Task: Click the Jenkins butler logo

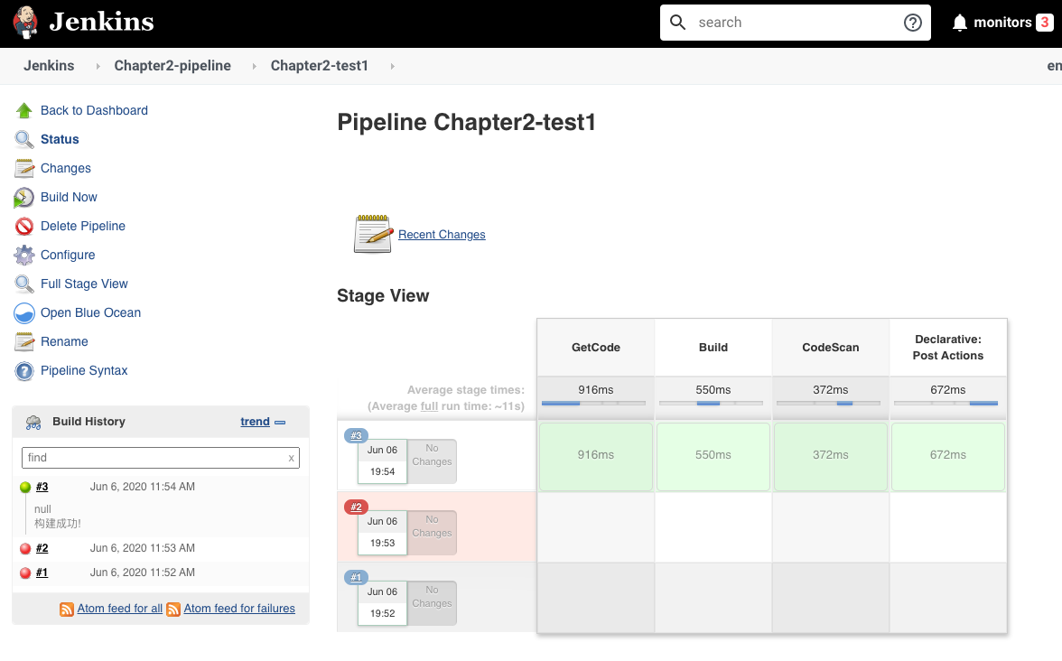Action: (26, 23)
